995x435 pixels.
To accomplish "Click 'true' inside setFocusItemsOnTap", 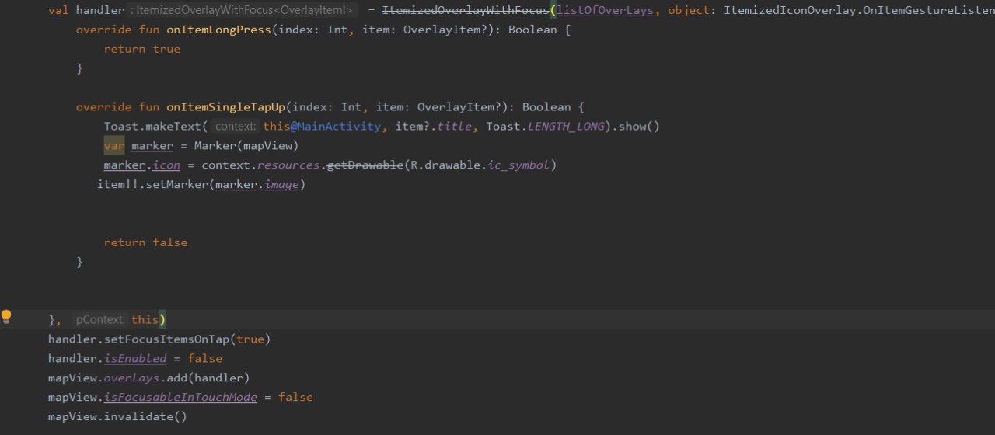I will point(250,339).
